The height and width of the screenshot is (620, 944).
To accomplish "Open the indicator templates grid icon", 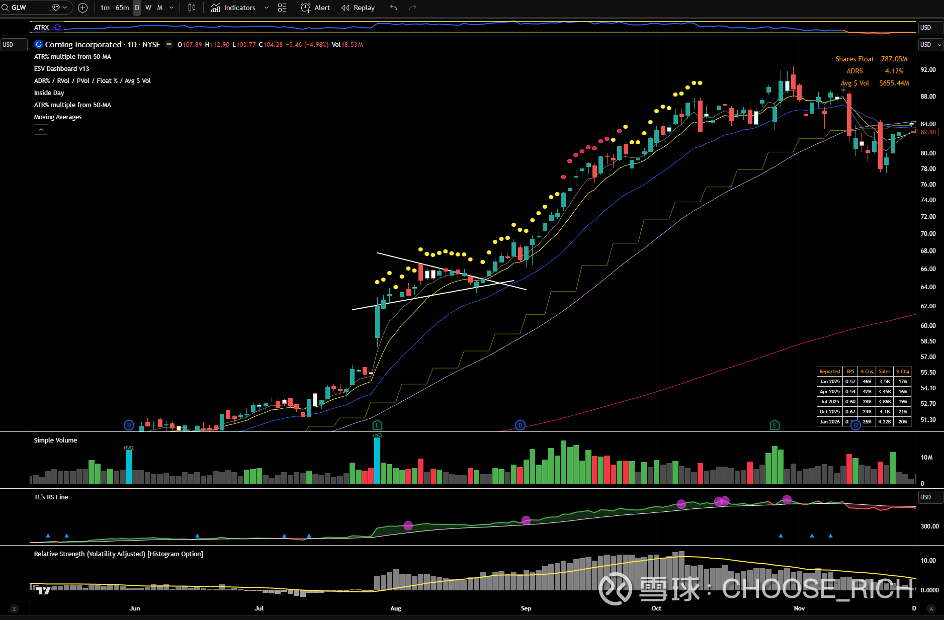I will pyautogui.click(x=282, y=8).
